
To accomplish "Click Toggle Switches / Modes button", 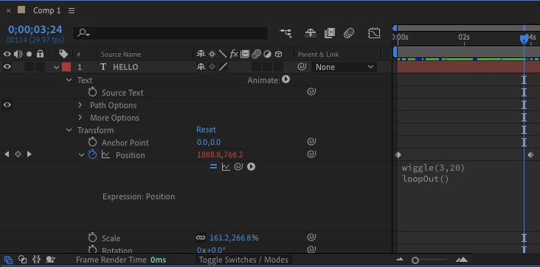I will (243, 260).
